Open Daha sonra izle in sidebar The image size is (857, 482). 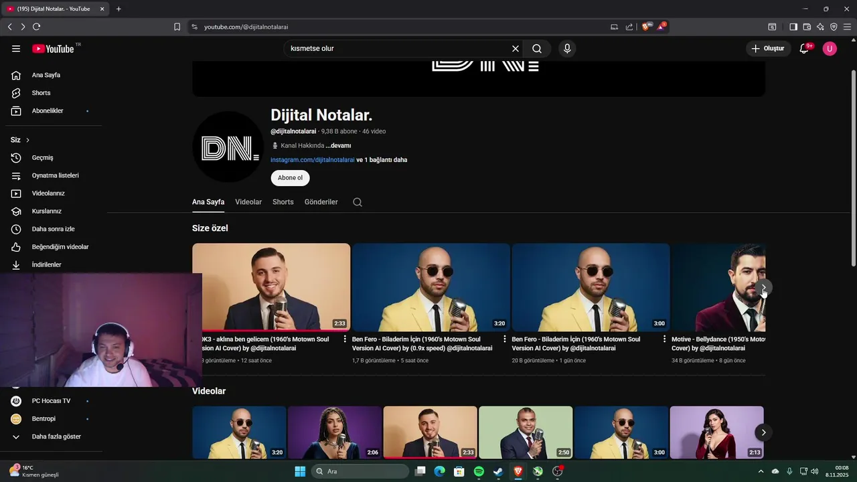coord(54,229)
